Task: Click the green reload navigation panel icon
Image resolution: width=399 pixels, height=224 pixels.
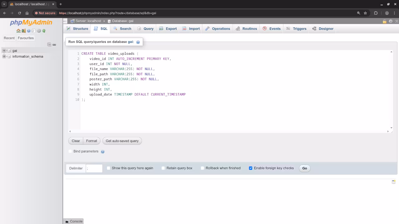Action: point(44,31)
